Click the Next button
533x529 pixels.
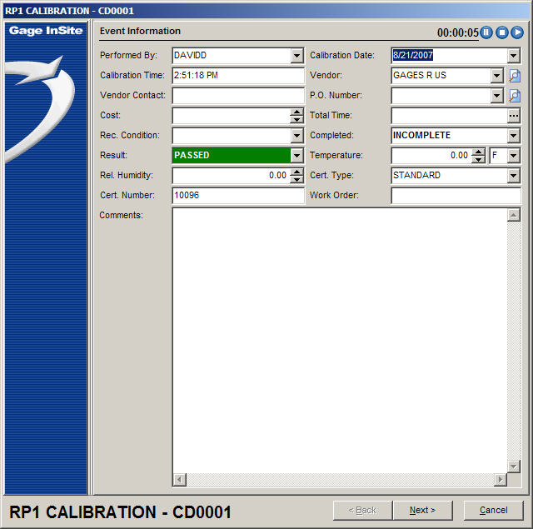coord(422,510)
